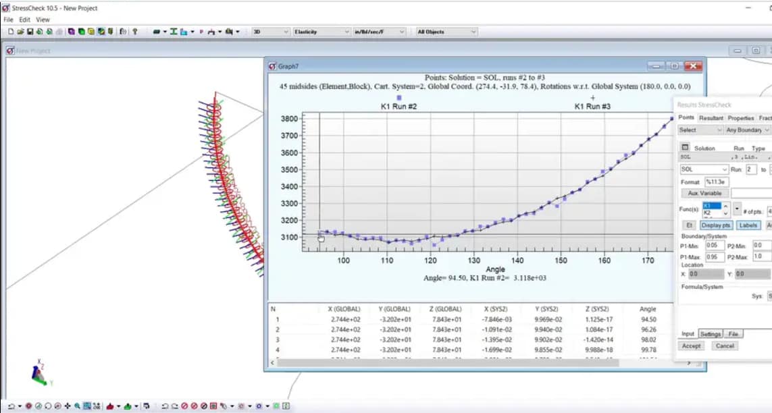Click the Accept button
This screenshot has width=772, height=413.
pos(691,346)
